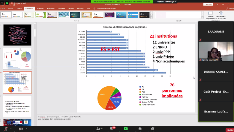The height and width of the screenshot is (132, 234).
Task: Click the red Quitter button
Action: (230, 130)
